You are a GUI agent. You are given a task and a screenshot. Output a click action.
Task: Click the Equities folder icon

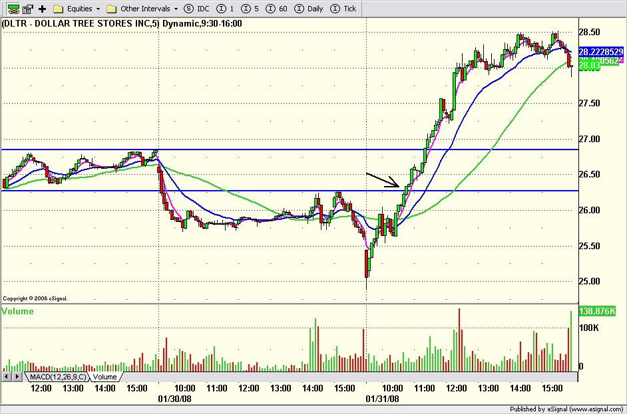click(x=59, y=9)
